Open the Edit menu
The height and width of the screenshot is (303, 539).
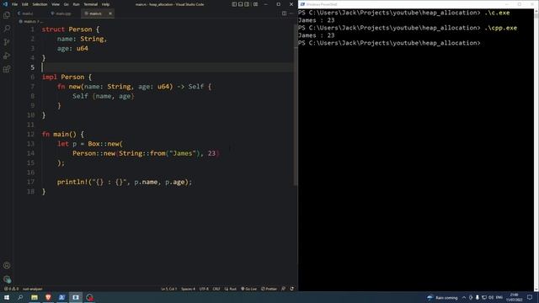25,4
